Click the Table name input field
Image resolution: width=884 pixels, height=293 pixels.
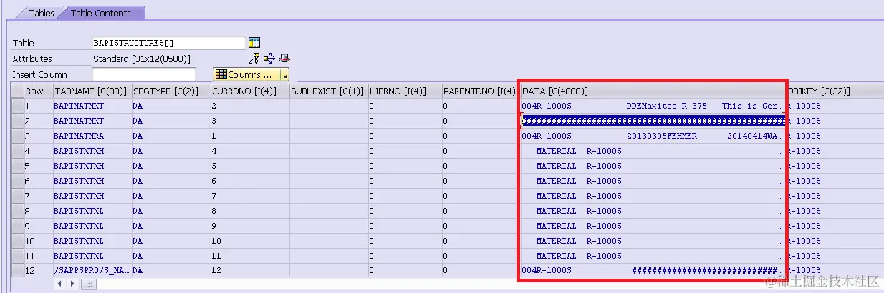[x=169, y=43]
